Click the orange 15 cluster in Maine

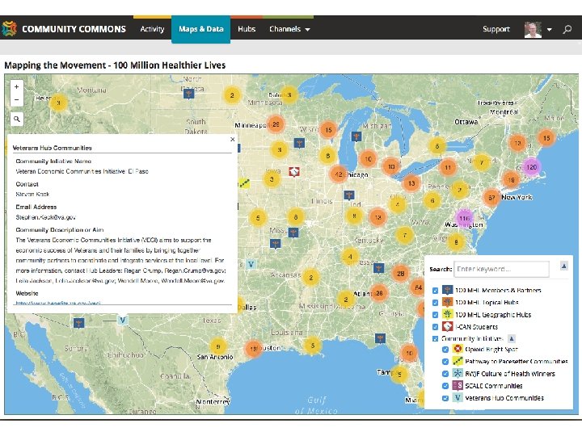(x=546, y=138)
